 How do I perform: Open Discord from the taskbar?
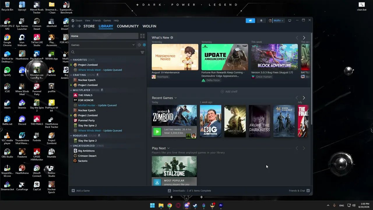pos(187,205)
